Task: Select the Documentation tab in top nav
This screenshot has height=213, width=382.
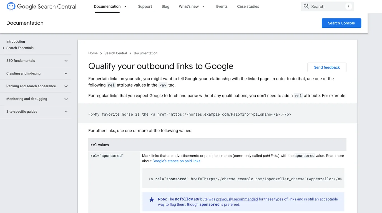Action: coord(107,6)
